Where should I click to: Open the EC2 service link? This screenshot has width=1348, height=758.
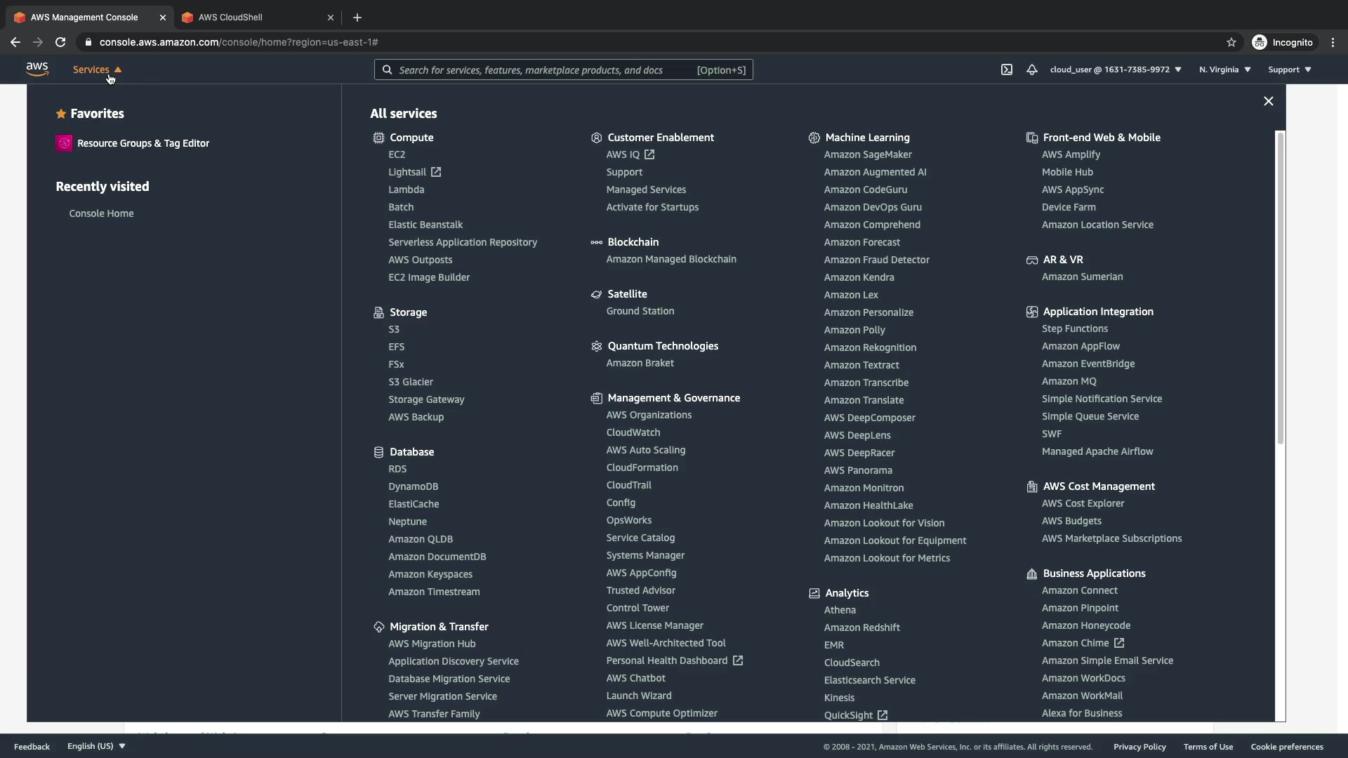click(x=397, y=154)
